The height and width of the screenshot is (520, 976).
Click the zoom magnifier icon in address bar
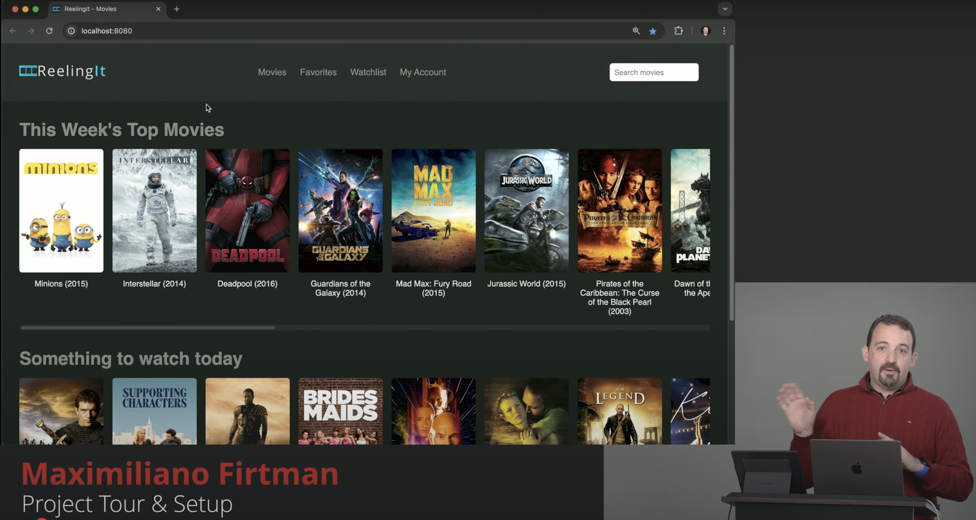click(636, 31)
